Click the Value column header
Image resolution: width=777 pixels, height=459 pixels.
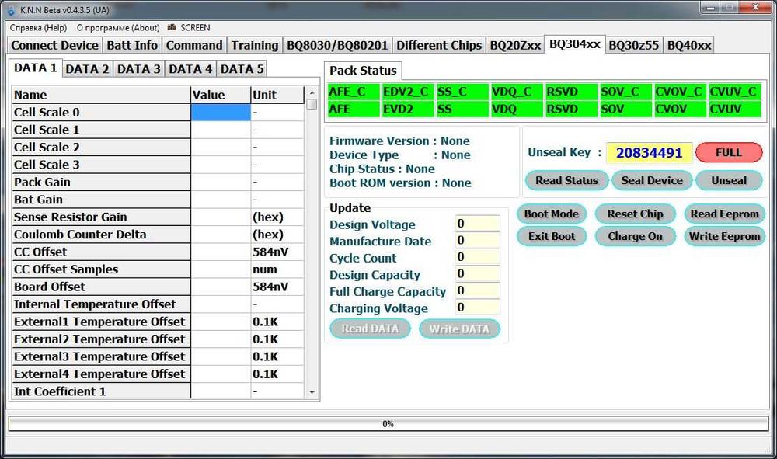coord(221,95)
